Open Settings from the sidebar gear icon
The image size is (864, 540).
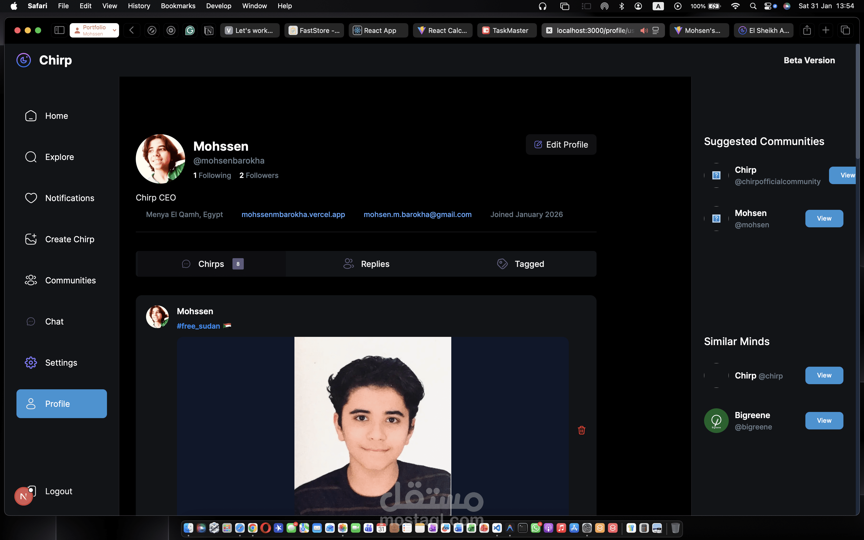(x=31, y=363)
